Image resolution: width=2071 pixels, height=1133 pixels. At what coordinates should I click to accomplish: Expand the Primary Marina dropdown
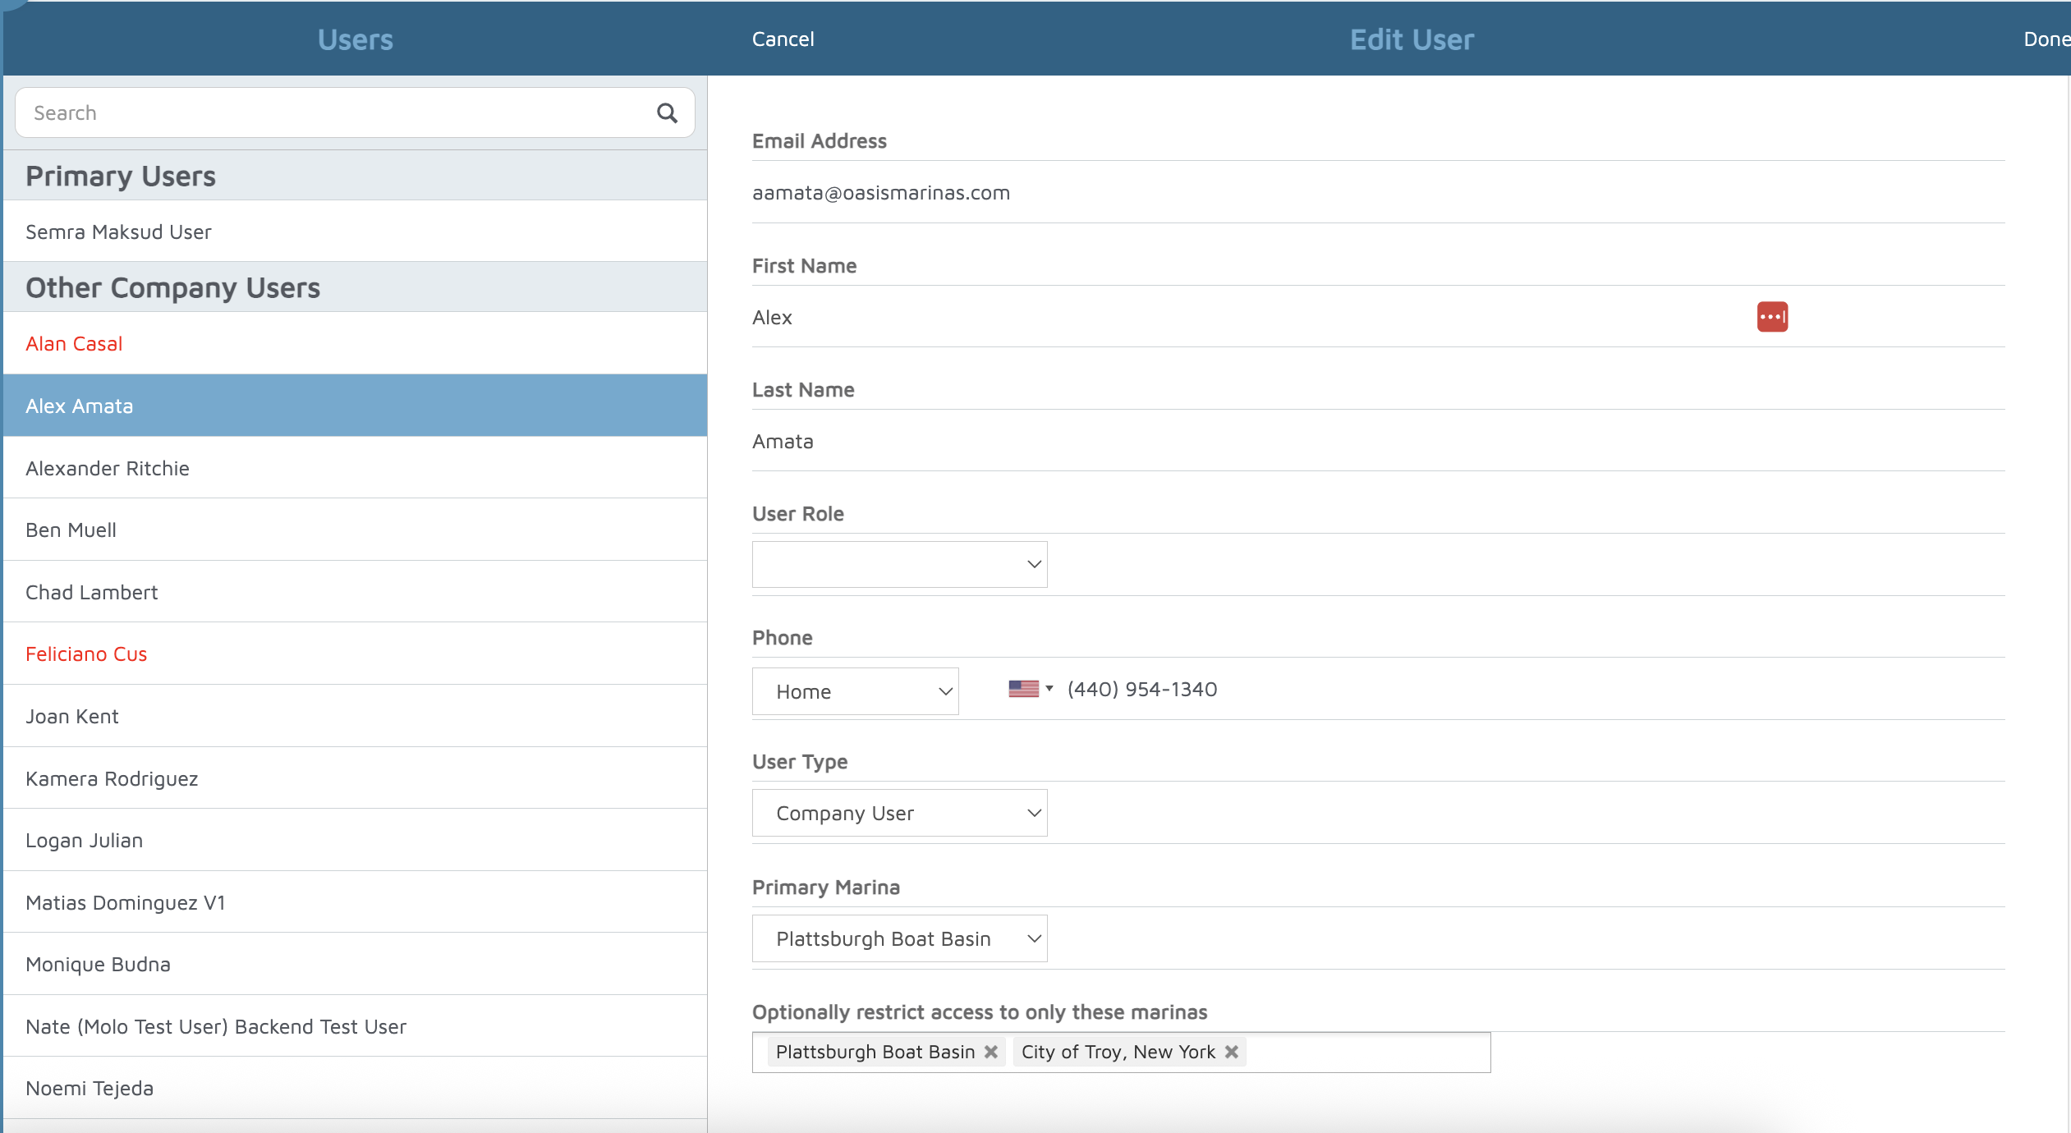899,938
